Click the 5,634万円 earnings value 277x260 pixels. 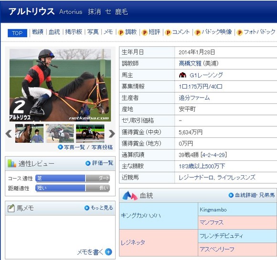click(191, 132)
